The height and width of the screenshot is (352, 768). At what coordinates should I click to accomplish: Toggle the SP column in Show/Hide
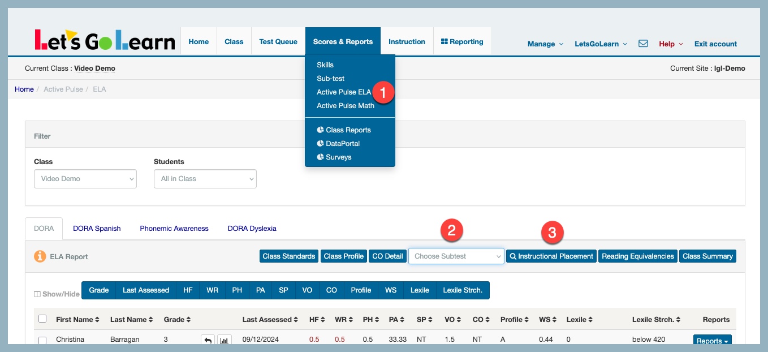click(283, 290)
